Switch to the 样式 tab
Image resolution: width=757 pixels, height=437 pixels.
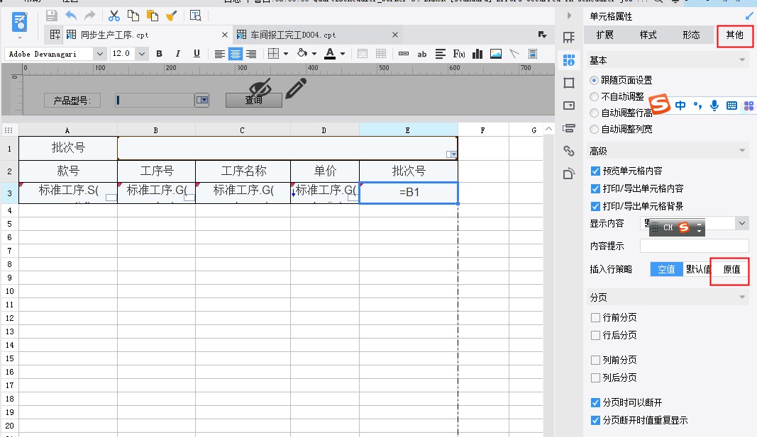(x=648, y=35)
